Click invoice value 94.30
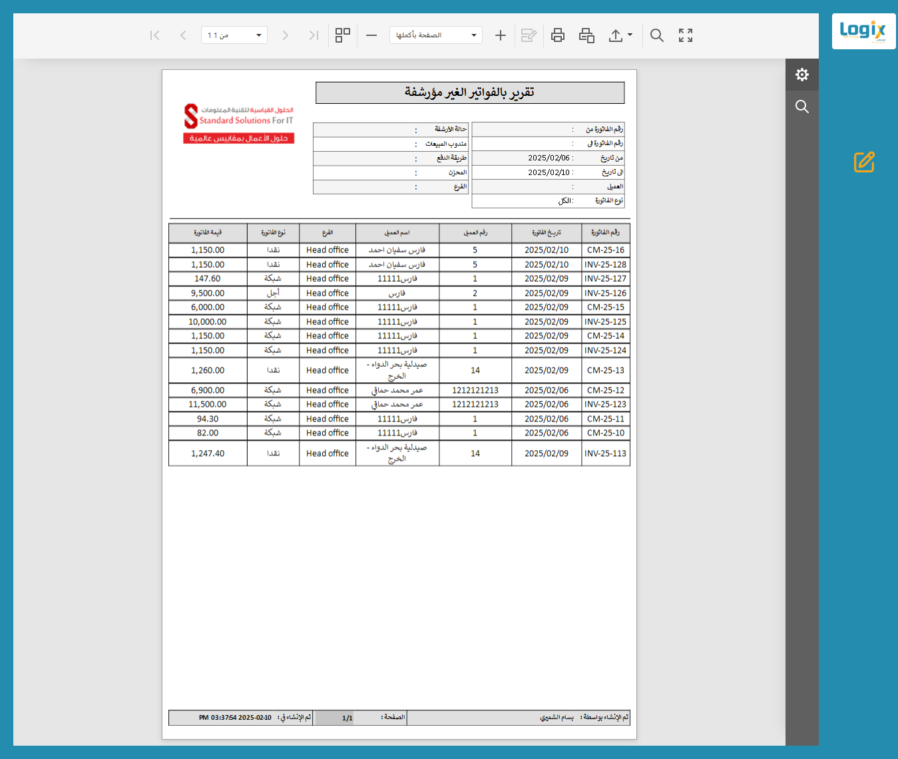The image size is (898, 759). pos(208,419)
